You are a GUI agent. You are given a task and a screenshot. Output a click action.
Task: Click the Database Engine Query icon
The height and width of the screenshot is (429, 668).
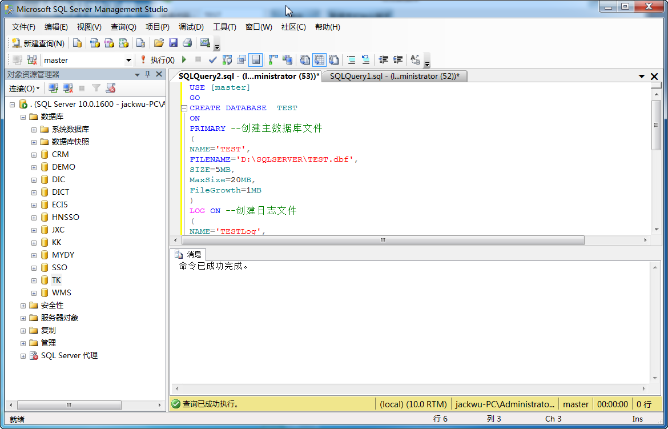[77, 43]
